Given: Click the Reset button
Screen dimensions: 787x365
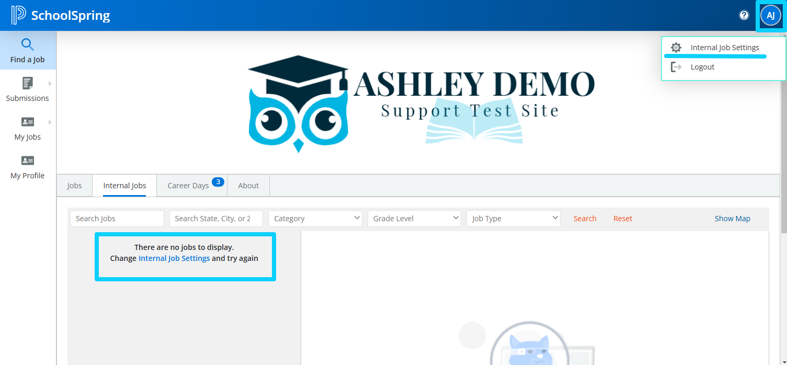Looking at the screenshot, I should 623,218.
